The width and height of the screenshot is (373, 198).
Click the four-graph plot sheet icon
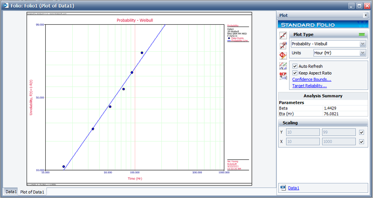(283, 66)
